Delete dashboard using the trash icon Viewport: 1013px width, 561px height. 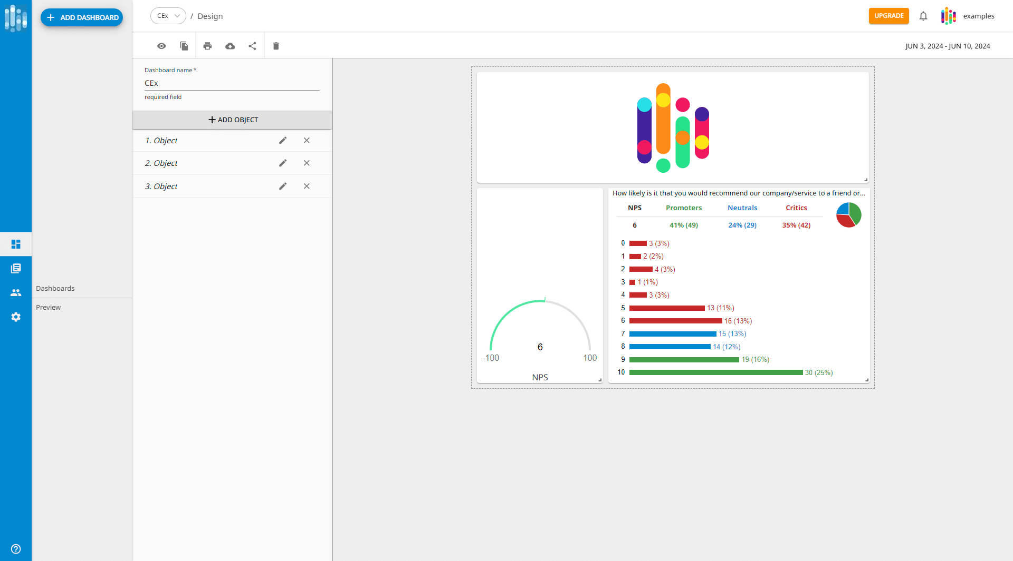276,46
